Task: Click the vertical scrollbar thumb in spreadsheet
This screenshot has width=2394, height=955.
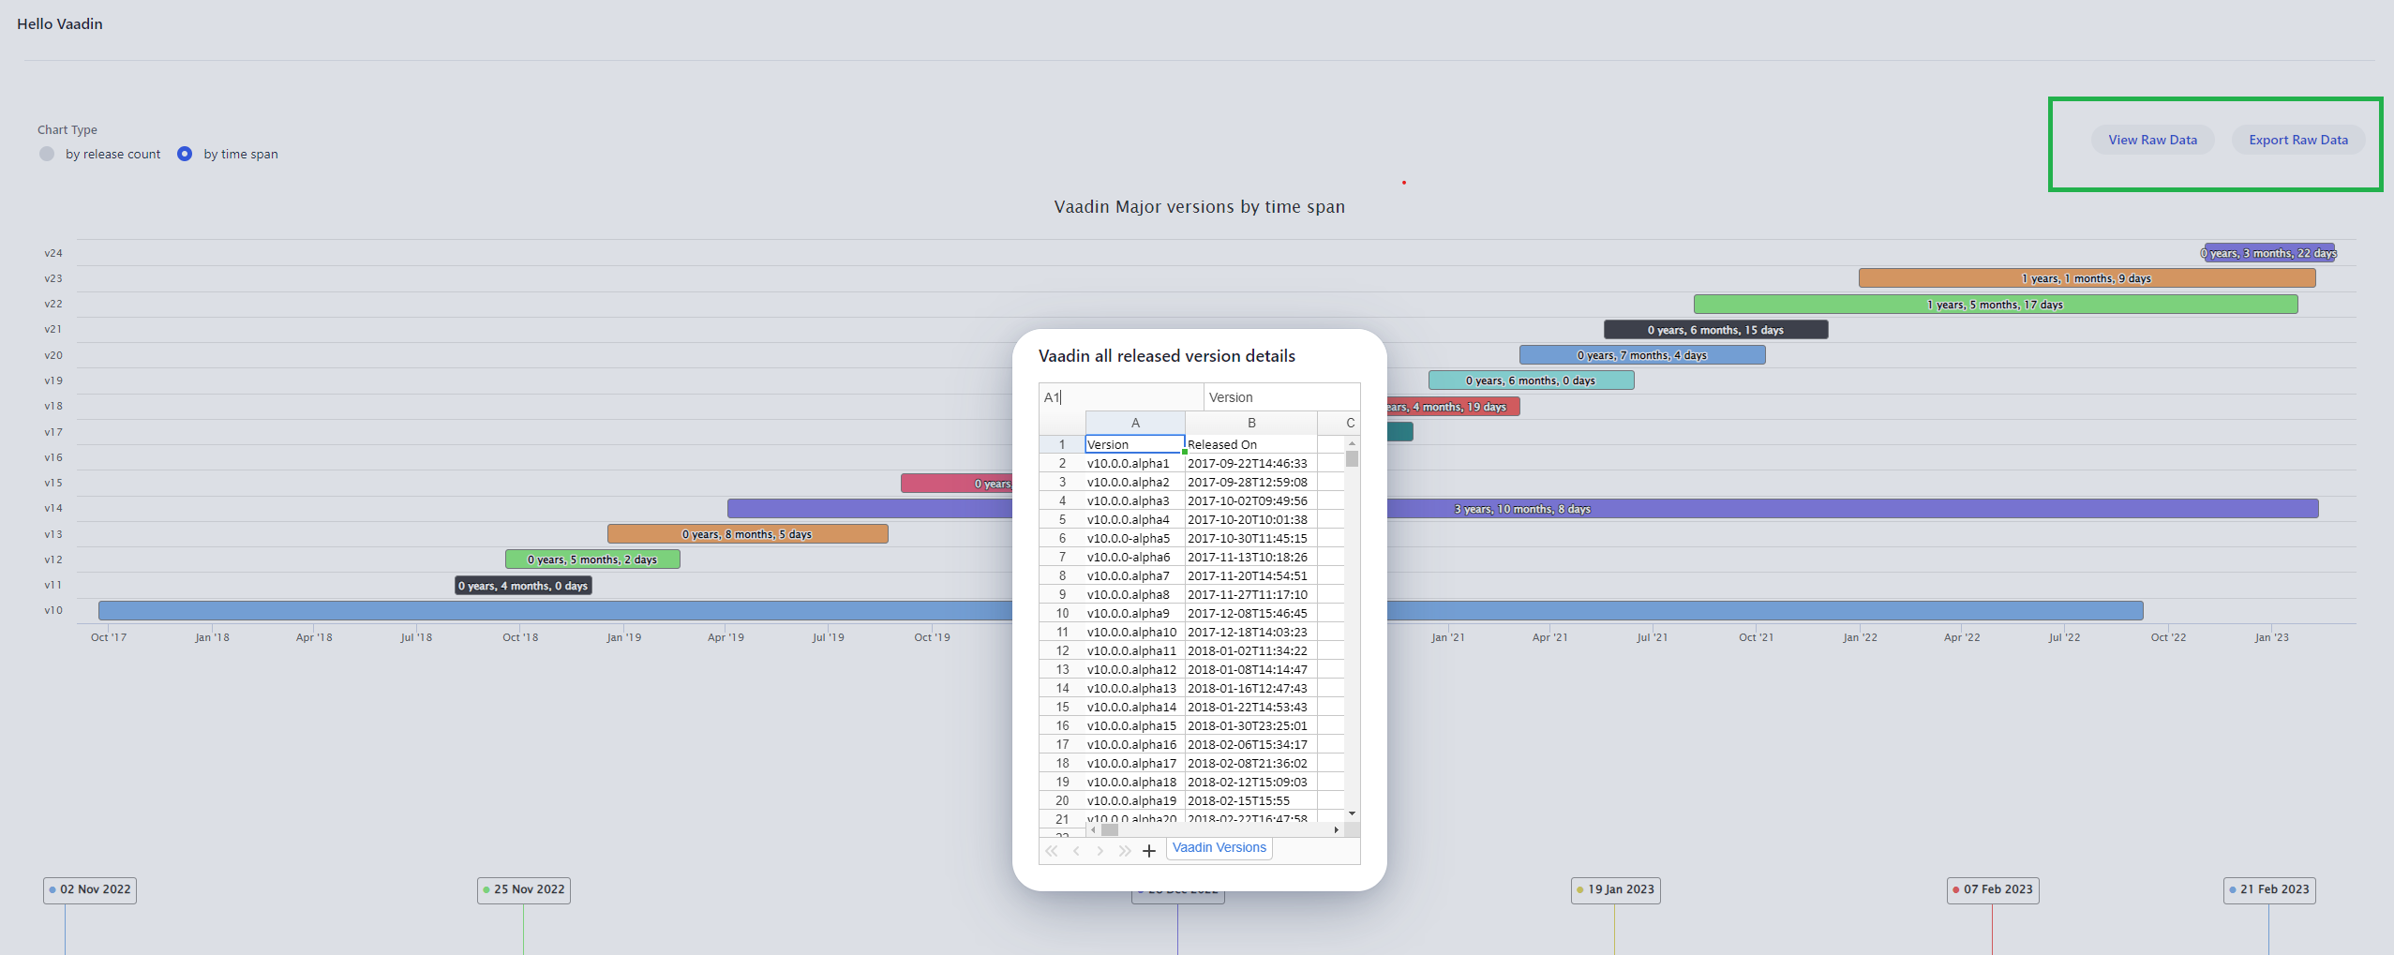Action: pos(1352,459)
